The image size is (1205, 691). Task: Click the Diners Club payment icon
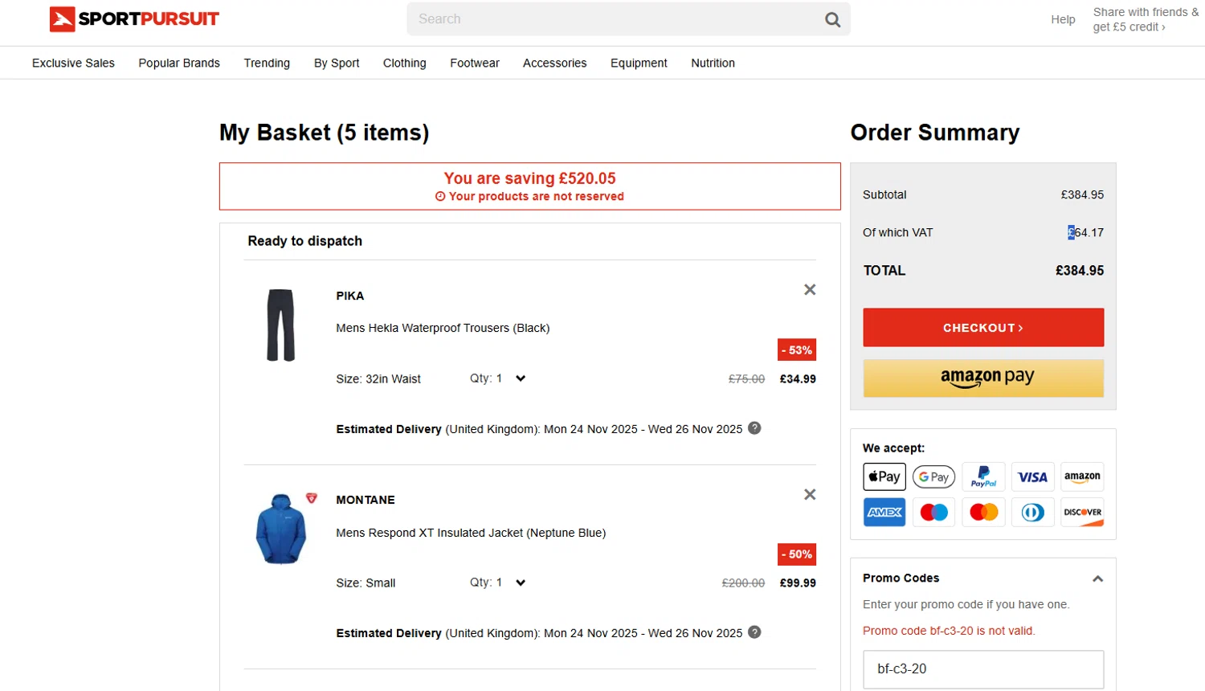pyautogui.click(x=1033, y=513)
